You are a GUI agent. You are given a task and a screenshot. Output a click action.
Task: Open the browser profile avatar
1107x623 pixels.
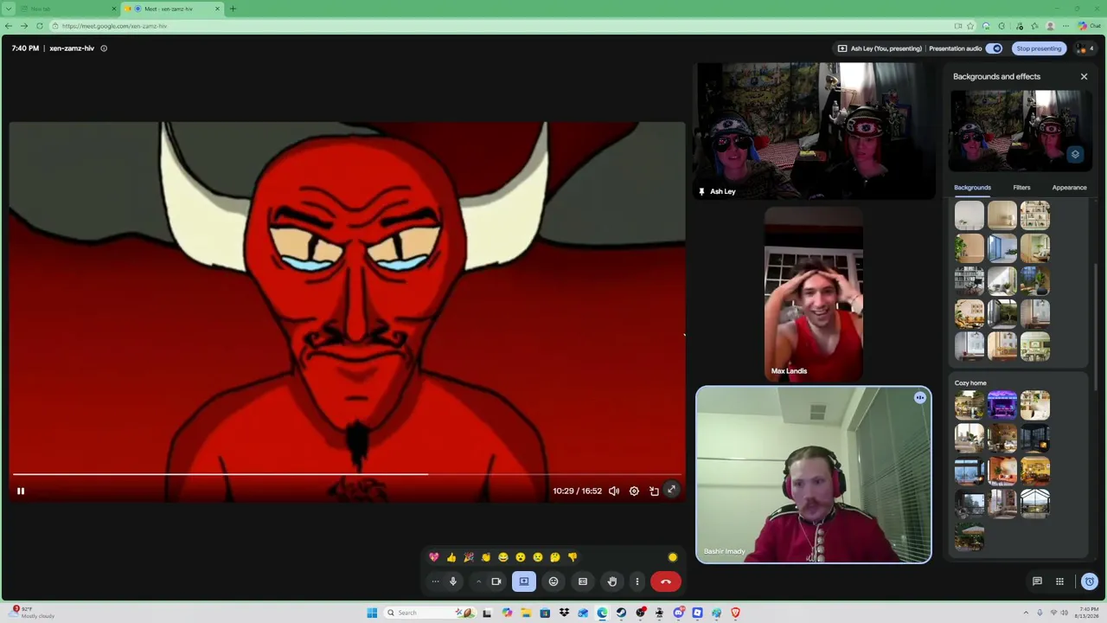1050,26
